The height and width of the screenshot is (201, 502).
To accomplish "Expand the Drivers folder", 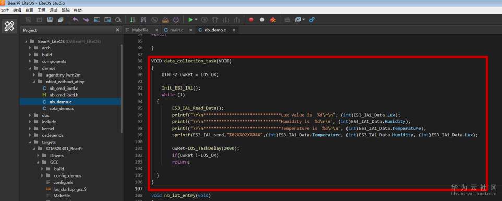I will 38,155.
